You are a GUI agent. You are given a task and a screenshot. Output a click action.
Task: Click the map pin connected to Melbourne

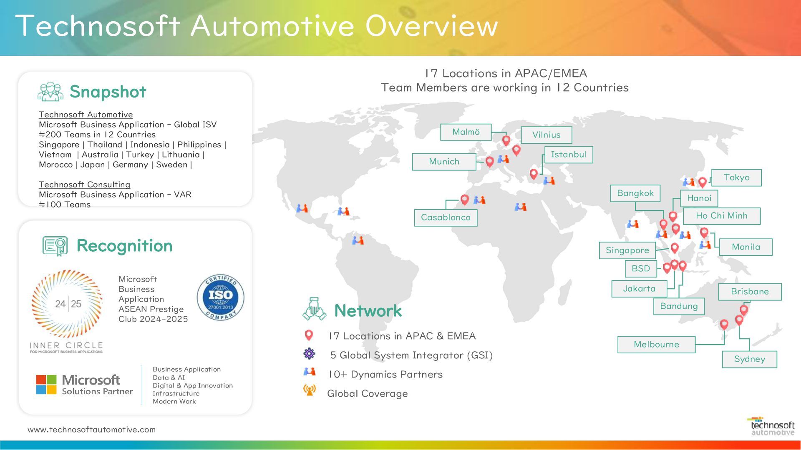(x=724, y=325)
